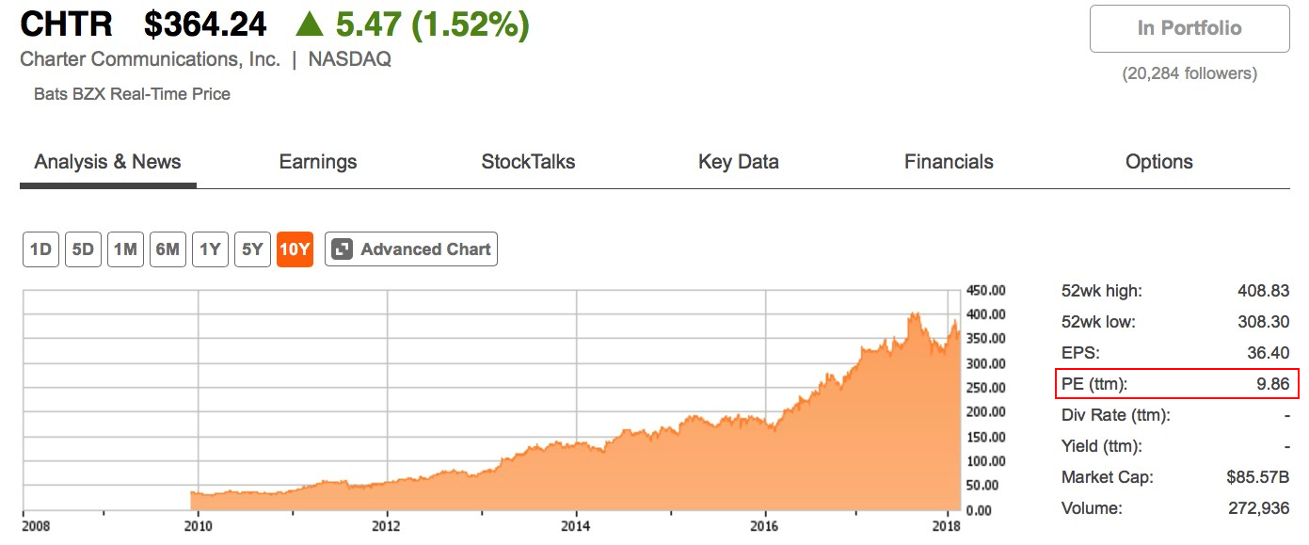Switch chart to 1M range
Viewport: 1309px width, 545px height.
pyautogui.click(x=125, y=249)
